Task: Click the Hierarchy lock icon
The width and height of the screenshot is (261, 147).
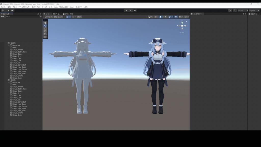Action: (38, 14)
